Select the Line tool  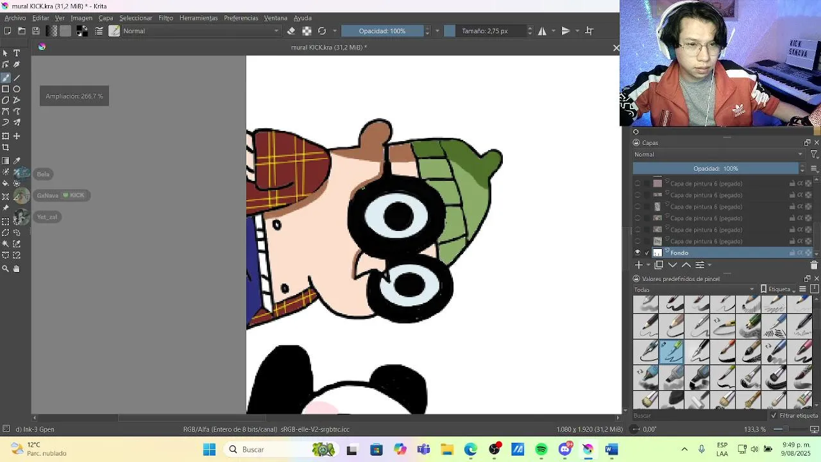click(17, 77)
